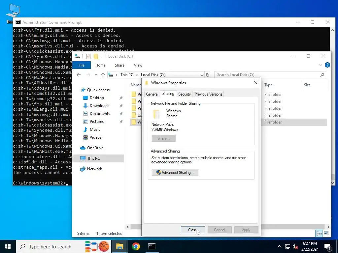338x253 pixels.
Task: Open the View ribbon tab
Action: pos(138,65)
